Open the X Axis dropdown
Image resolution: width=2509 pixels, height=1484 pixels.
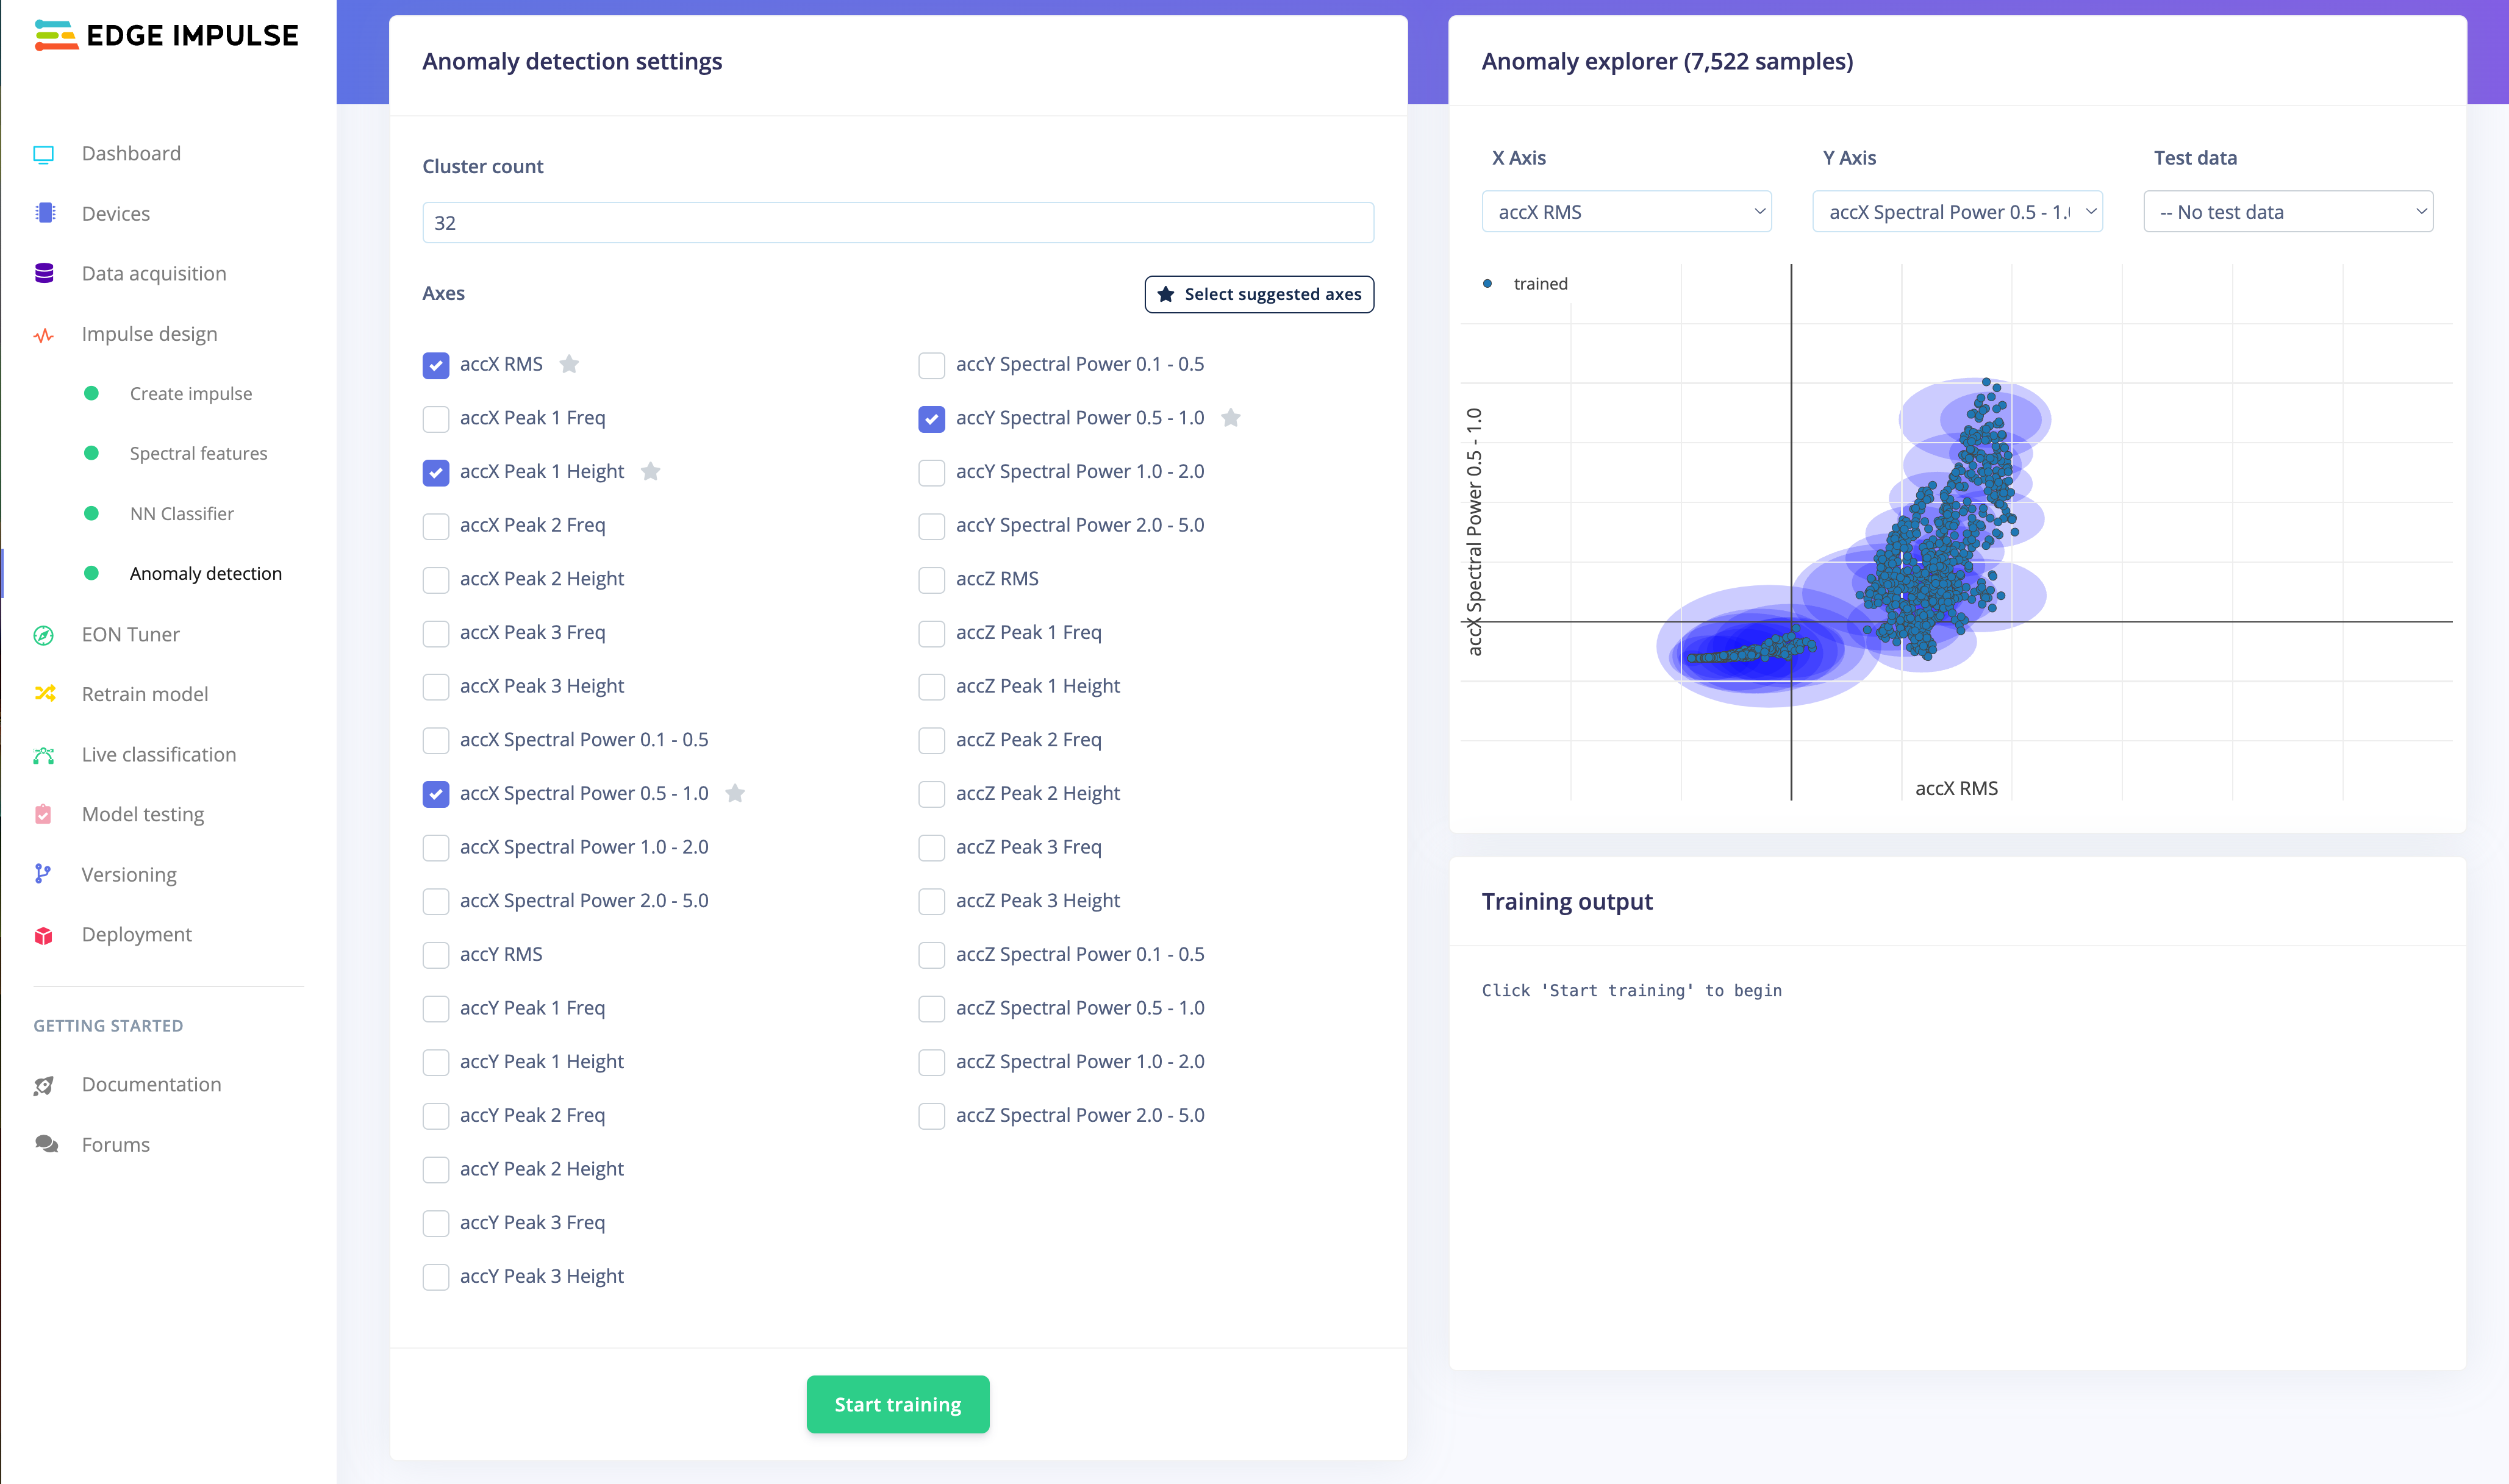pos(1626,212)
